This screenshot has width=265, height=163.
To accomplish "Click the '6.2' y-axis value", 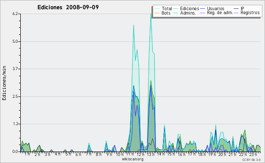I will click(x=15, y=14).
